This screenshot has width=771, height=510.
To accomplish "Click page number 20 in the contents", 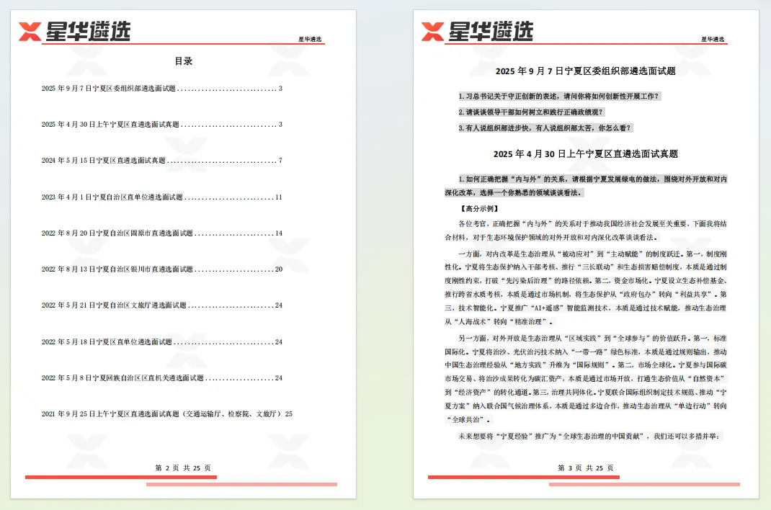I will coord(279,269).
